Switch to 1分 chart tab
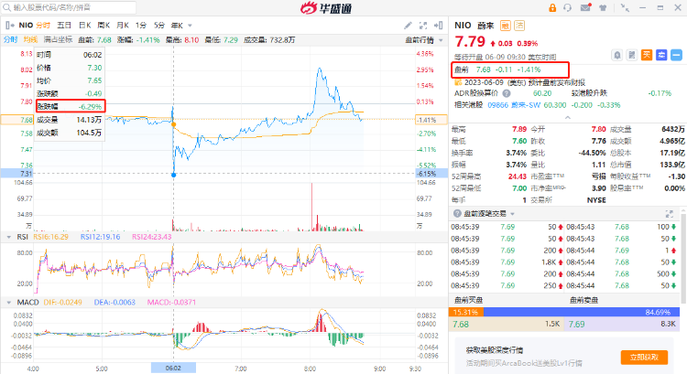The image size is (687, 374). click(141, 26)
